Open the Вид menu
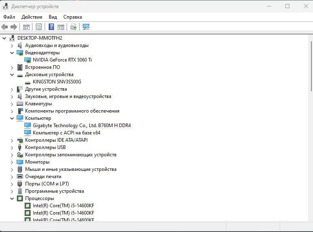This screenshot has height=232, width=313. (53, 17)
